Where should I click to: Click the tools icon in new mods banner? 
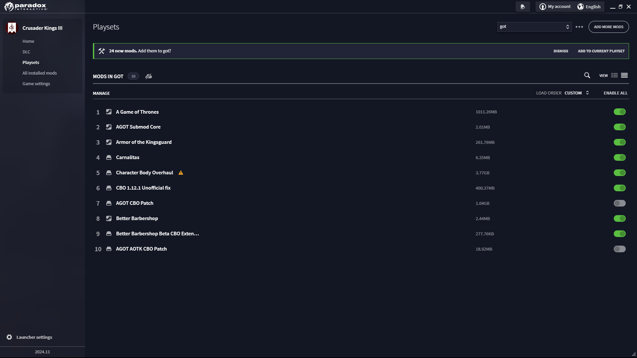(x=102, y=51)
